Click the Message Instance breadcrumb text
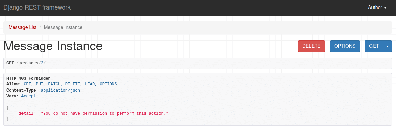Screen dimensions: 396x130 tap(63, 27)
